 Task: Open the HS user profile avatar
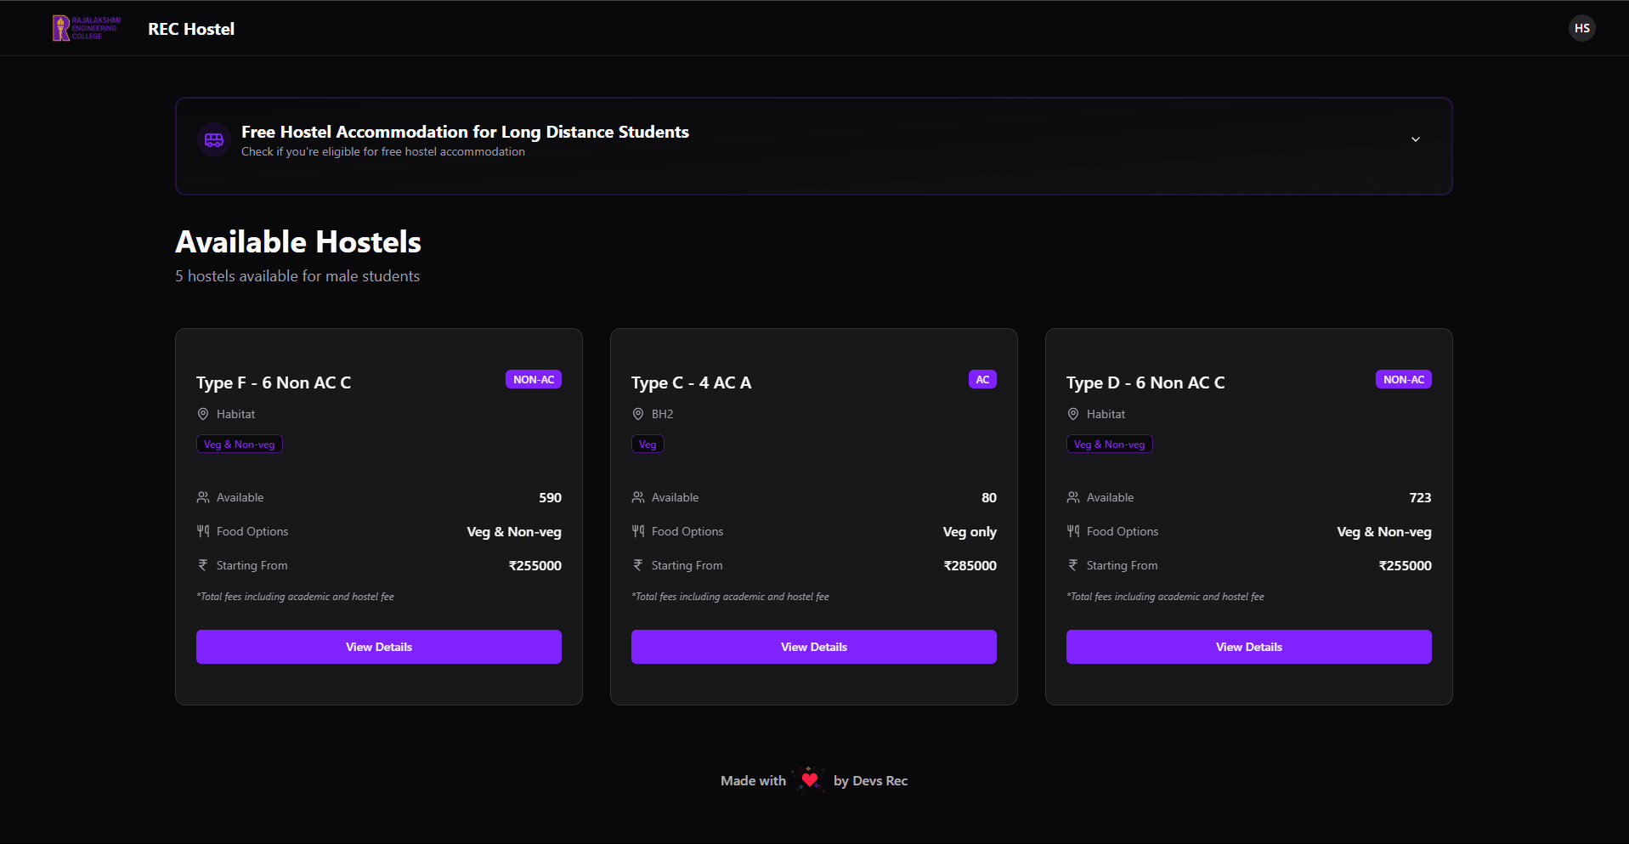click(x=1581, y=27)
